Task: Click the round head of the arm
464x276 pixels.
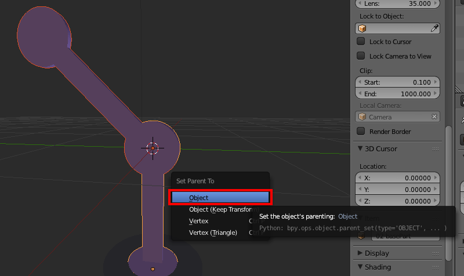Action: (44, 37)
